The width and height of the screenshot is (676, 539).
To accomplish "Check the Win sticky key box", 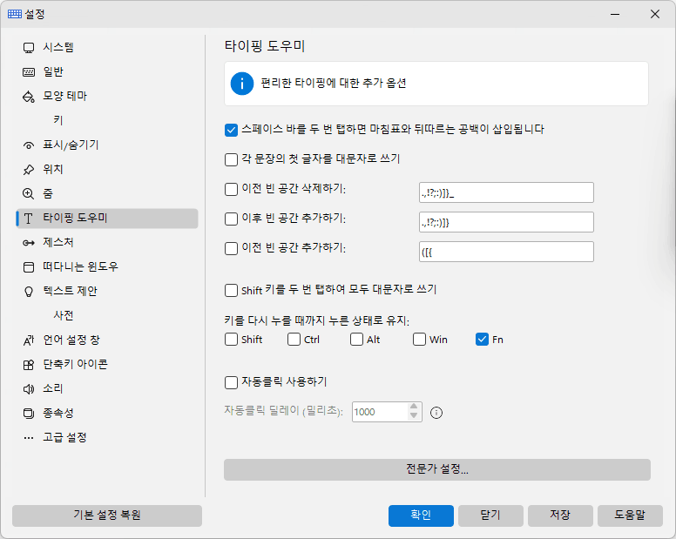I will [x=420, y=340].
